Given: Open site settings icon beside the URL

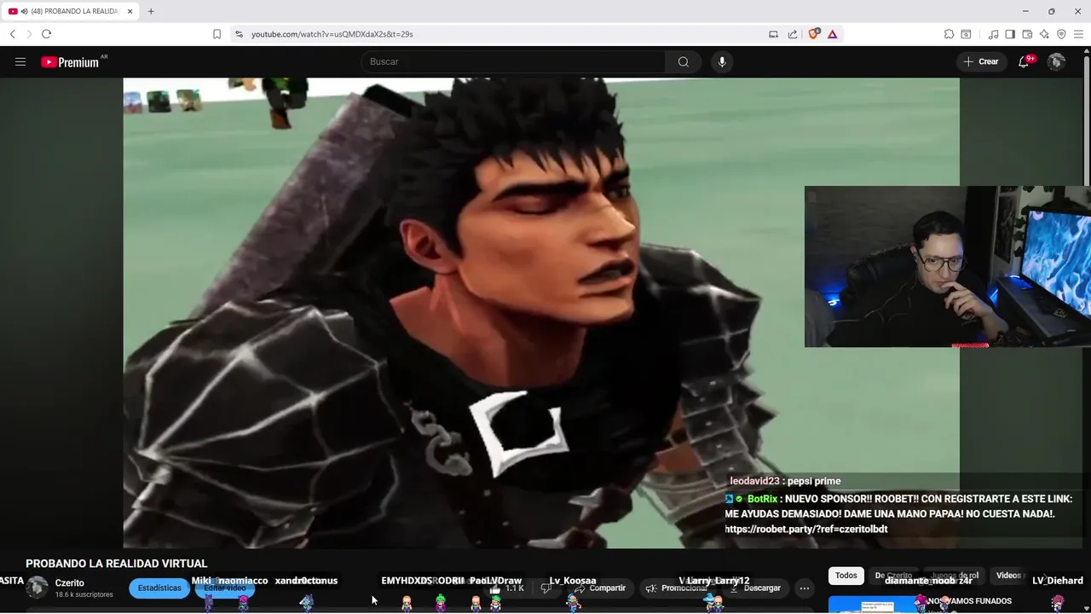Looking at the screenshot, I should pos(239,34).
